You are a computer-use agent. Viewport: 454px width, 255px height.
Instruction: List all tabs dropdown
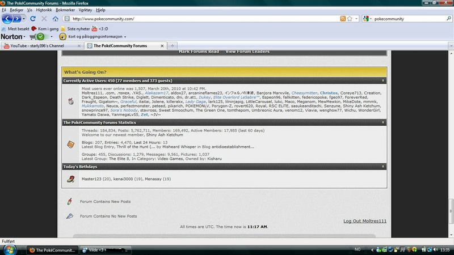pyautogui.click(x=451, y=46)
